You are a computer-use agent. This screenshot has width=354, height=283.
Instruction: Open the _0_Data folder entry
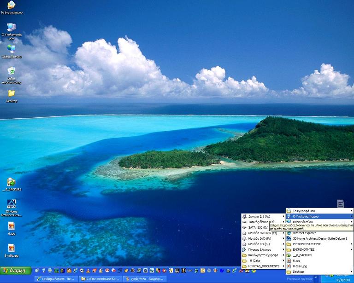point(263,260)
